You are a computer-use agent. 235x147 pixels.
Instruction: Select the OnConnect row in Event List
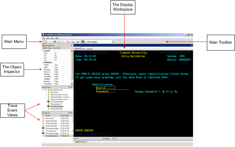click(x=57, y=119)
